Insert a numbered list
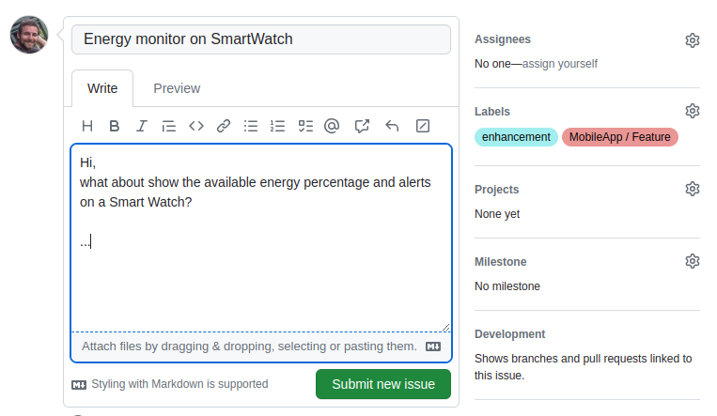Image resolution: width=717 pixels, height=416 pixels. (x=277, y=126)
